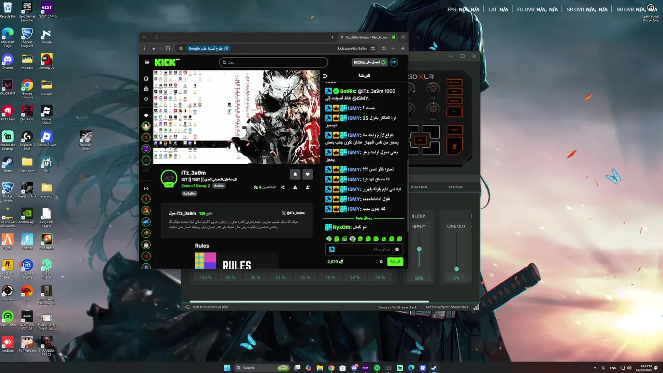Open Windows Start menu
The height and width of the screenshot is (373, 663).
click(227, 368)
